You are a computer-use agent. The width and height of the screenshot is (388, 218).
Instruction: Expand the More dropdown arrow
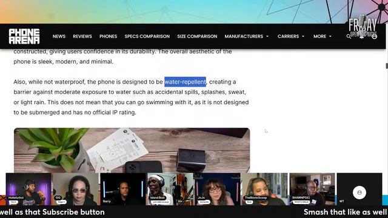330,36
